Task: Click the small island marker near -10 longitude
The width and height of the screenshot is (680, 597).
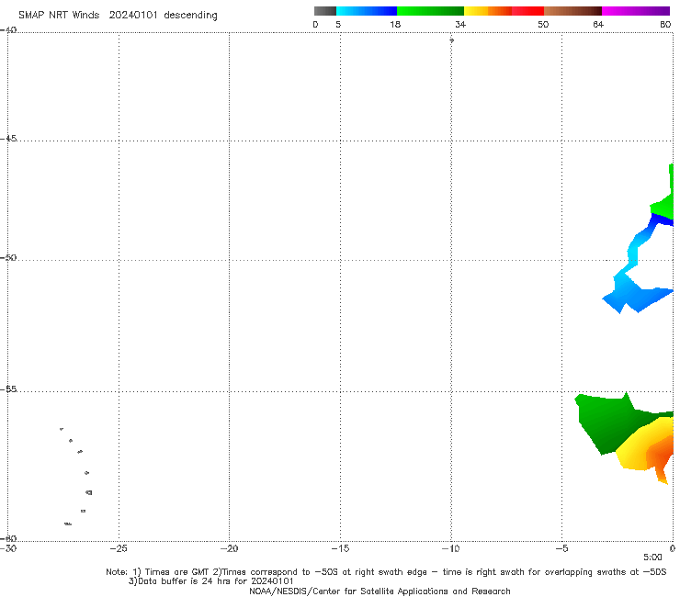Action: click(x=451, y=40)
